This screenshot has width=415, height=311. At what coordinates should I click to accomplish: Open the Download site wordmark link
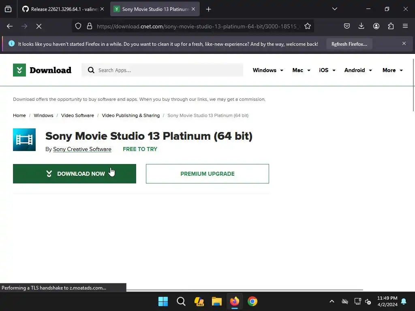pos(51,70)
